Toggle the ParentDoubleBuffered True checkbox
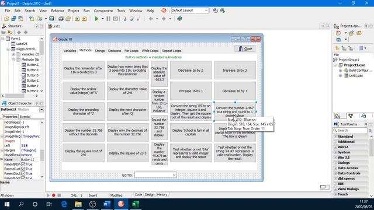Viewport: 374px width, 210px height. [23, 174]
